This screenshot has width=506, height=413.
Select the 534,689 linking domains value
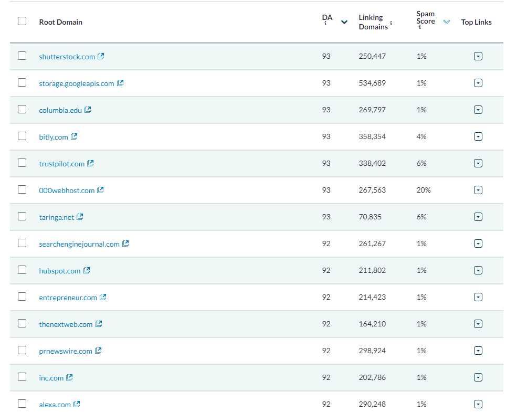click(x=372, y=83)
